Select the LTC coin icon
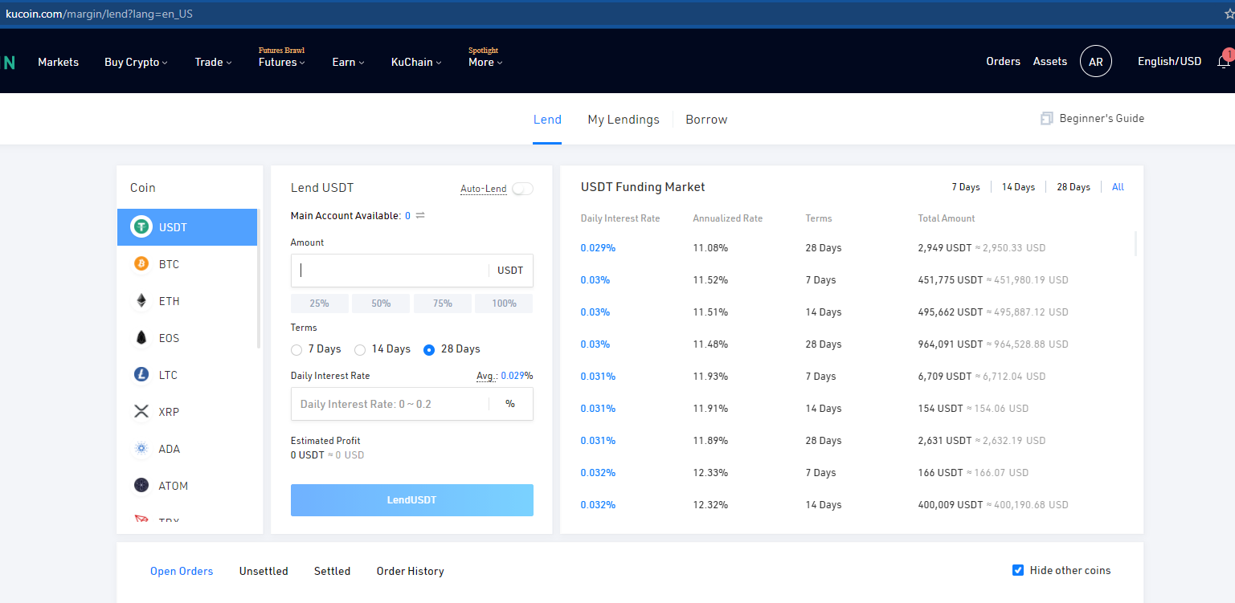 141,374
